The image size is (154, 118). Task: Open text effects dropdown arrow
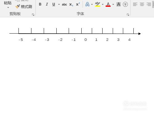pos(92,4)
